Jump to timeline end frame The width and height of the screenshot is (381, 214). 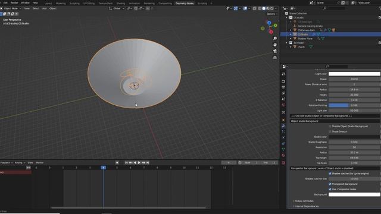[148, 162]
